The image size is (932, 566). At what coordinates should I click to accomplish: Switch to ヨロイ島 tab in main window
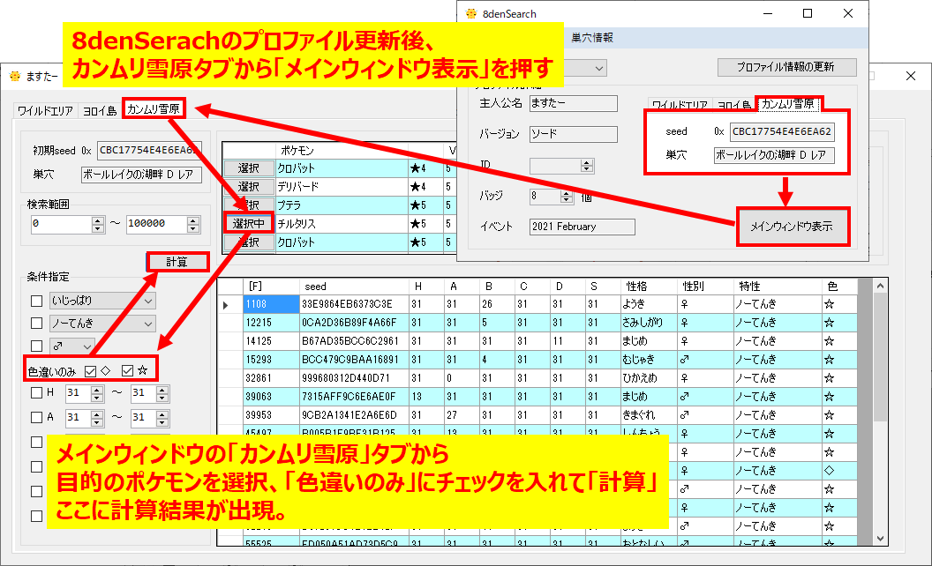pos(99,110)
